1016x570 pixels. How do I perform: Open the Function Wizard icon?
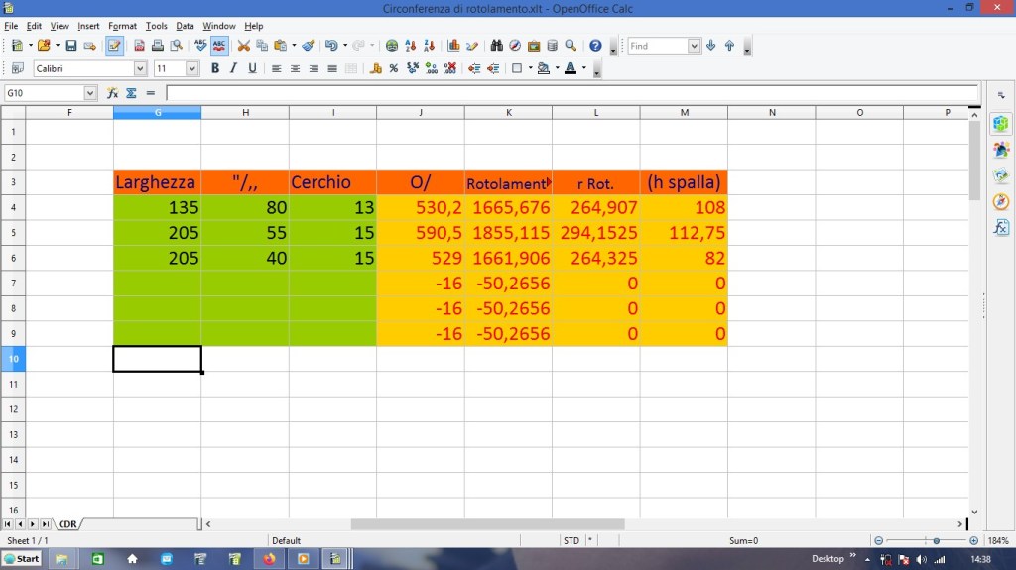click(113, 93)
